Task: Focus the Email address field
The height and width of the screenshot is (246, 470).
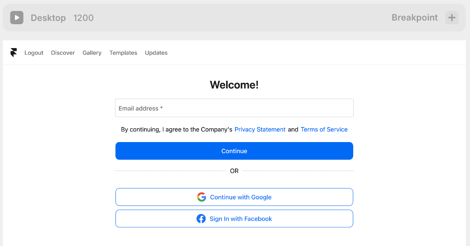Action: click(234, 108)
